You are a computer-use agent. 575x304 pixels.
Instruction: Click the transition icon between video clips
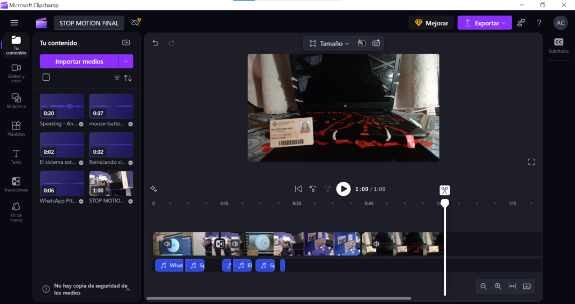click(220, 244)
